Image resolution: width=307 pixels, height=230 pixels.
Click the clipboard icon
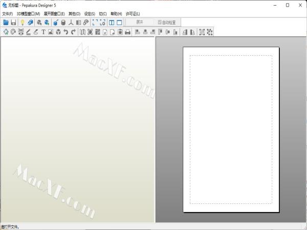[120, 32]
